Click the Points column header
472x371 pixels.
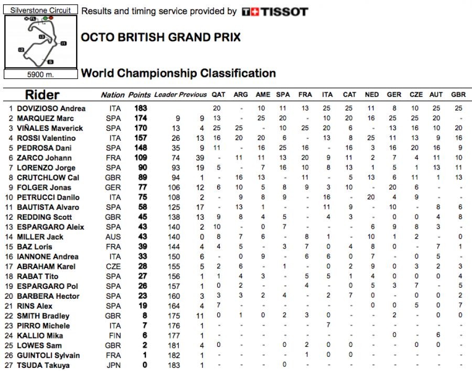tap(140, 95)
